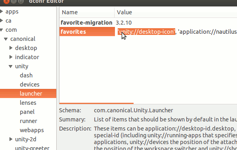Viewport: 237px width, 150px height.
Task: Click the apps label in tree
Action: (x=12, y=12)
